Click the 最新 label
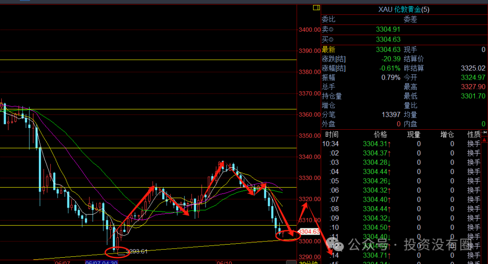Image resolution: width=488 pixels, height=264 pixels. pos(328,50)
